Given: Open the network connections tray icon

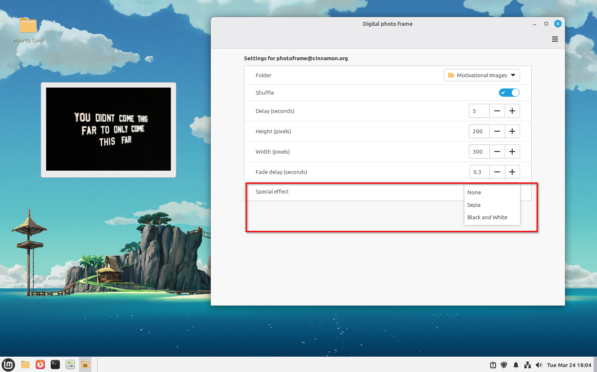Looking at the screenshot, I should pos(528,365).
